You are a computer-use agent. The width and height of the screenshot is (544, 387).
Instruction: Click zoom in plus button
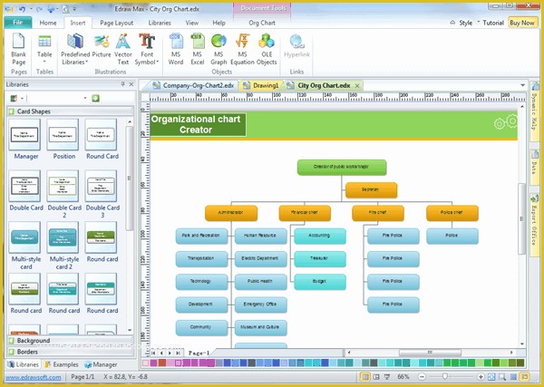[x=481, y=377]
